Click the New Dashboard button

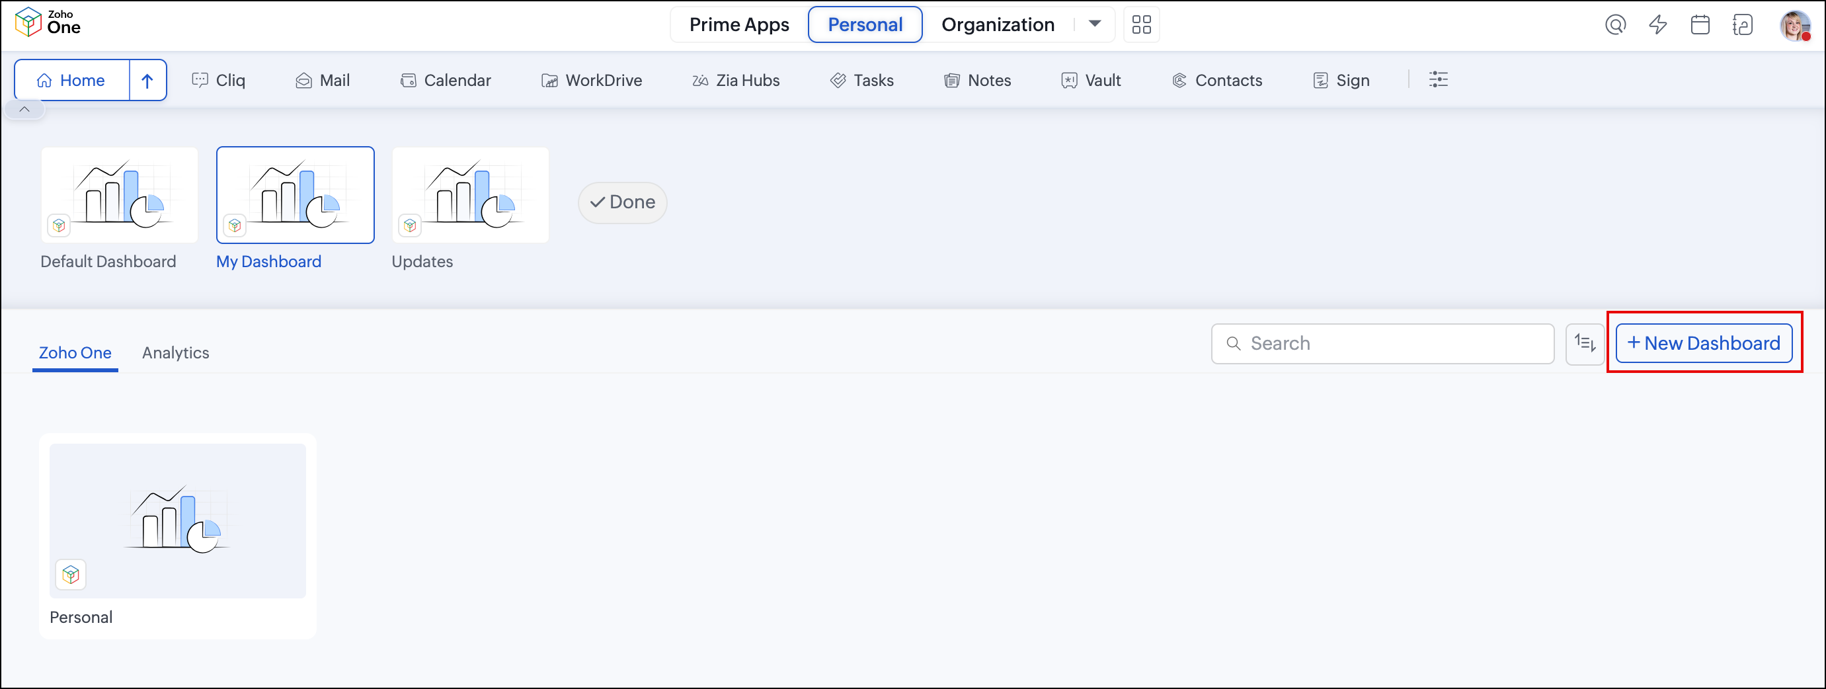(x=1704, y=344)
